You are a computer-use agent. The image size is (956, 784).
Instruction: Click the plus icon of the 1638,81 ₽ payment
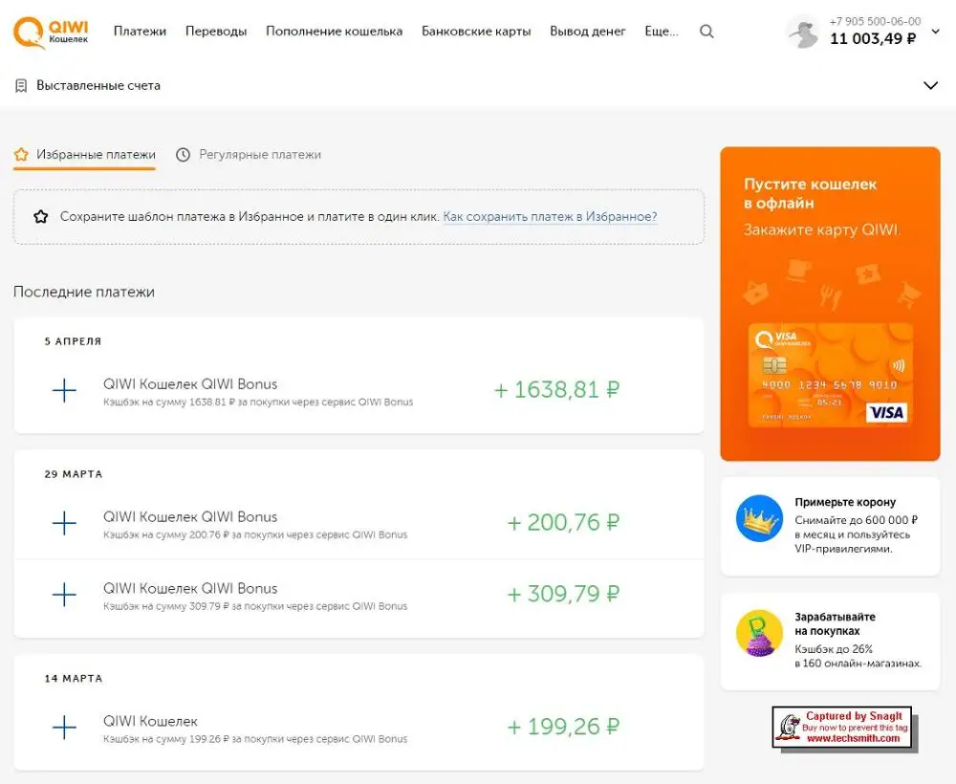click(64, 390)
